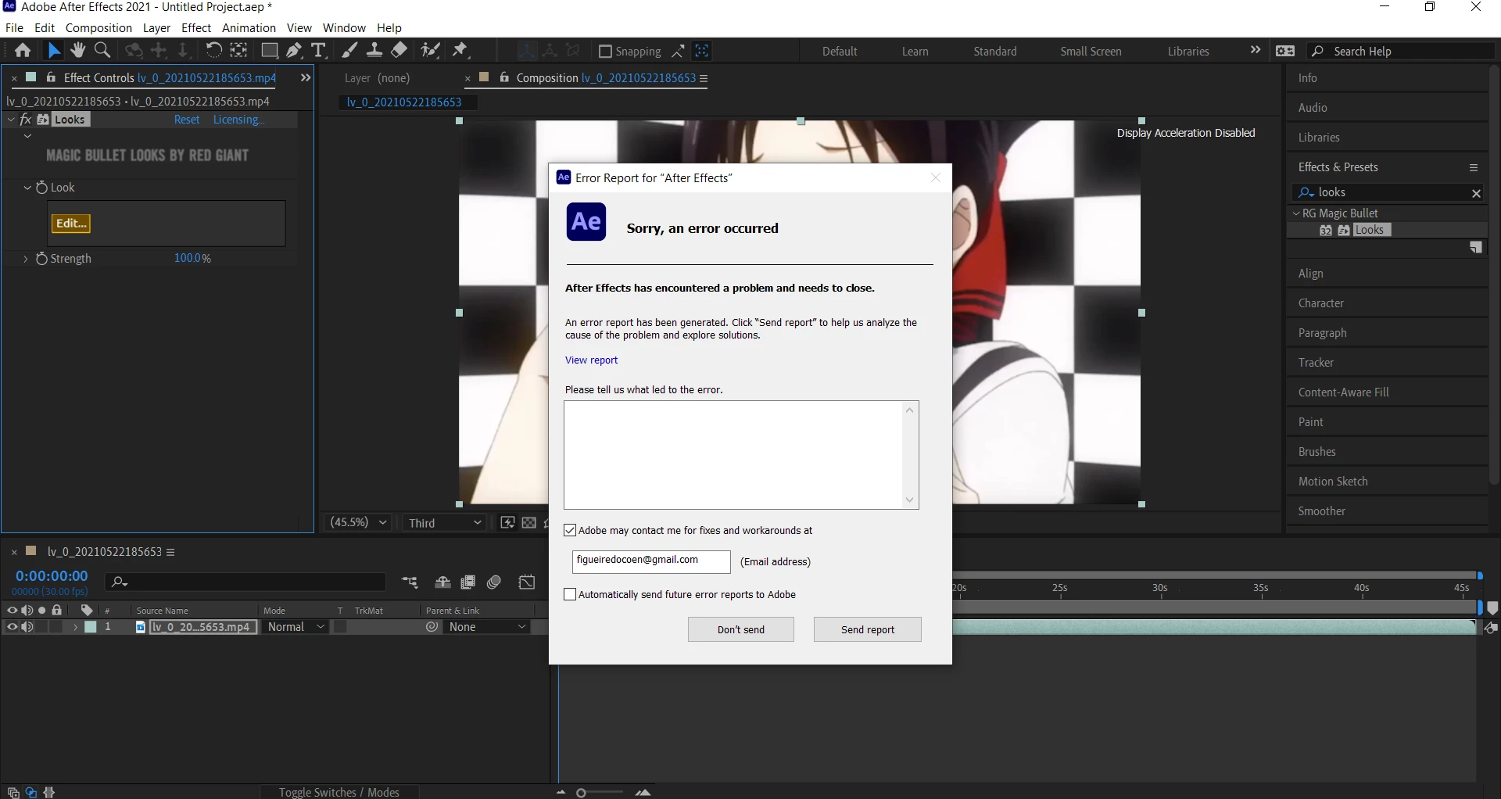Image resolution: width=1501 pixels, height=799 pixels.
Task: Select the Roto Brush tool
Action: pyautogui.click(x=430, y=51)
